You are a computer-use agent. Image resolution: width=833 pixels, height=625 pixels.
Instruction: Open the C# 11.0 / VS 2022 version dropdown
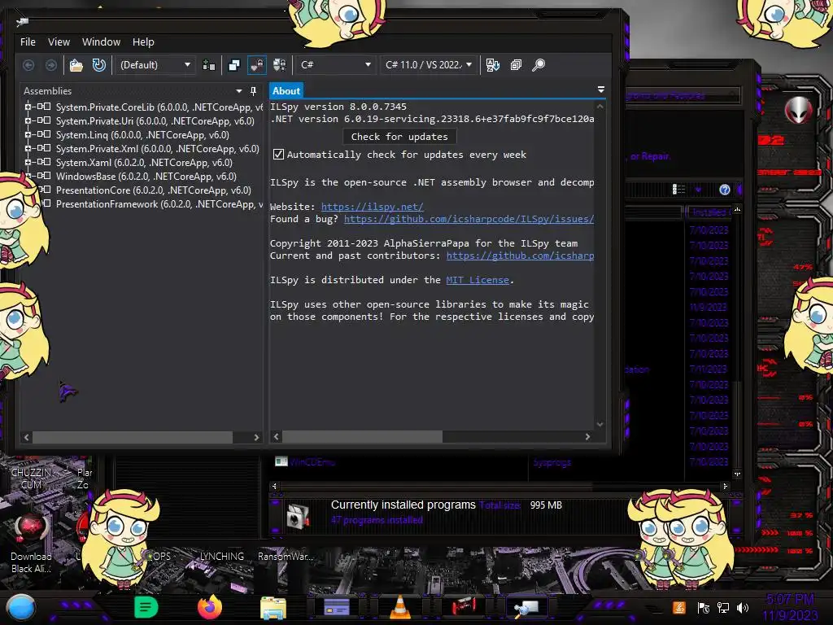[428, 65]
